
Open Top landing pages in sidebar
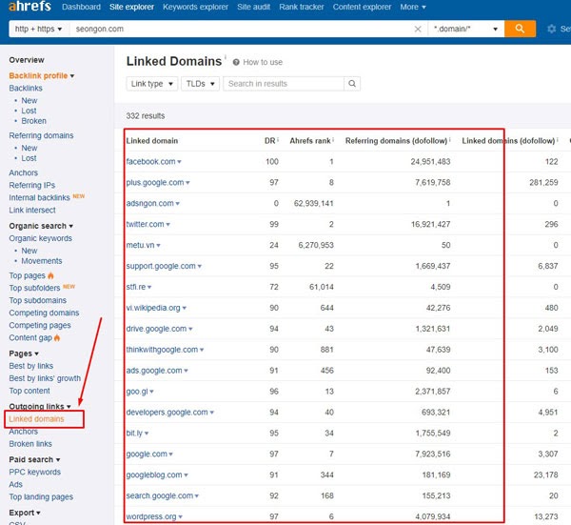(x=41, y=496)
